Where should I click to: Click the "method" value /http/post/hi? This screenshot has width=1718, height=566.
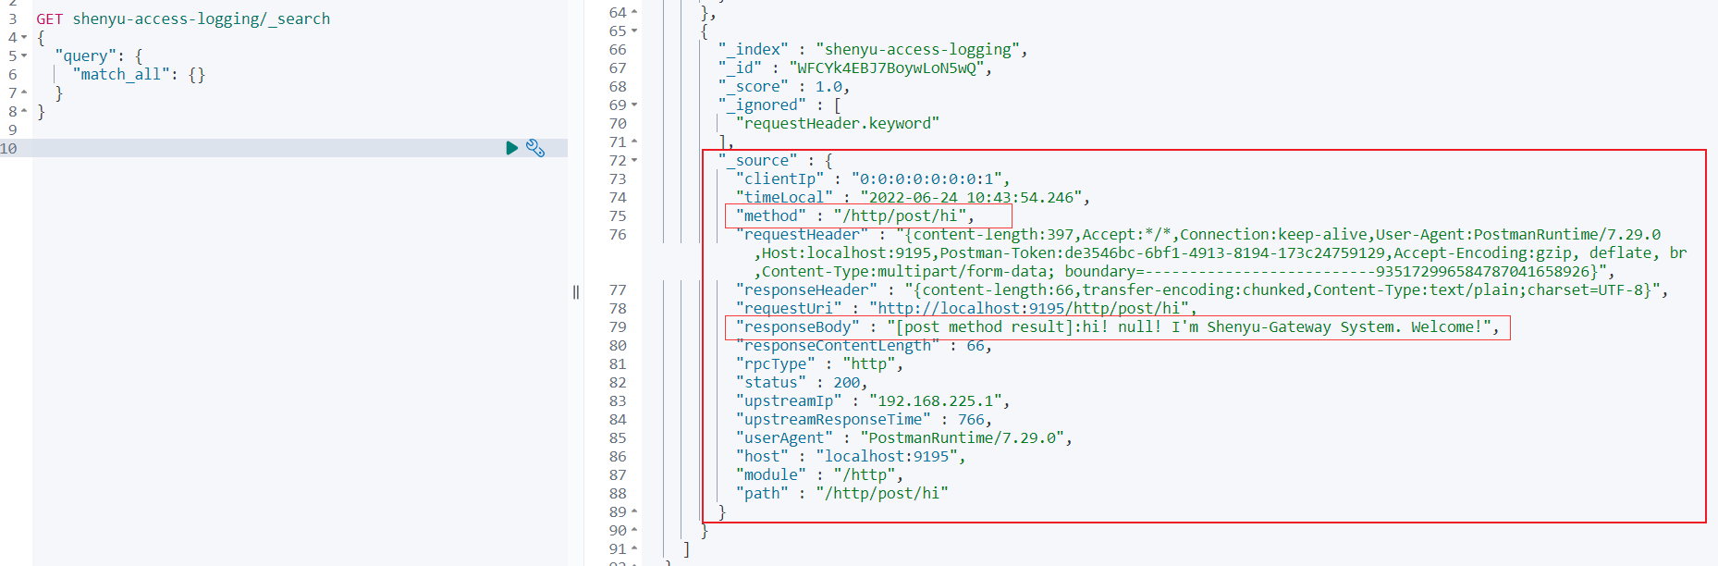(x=901, y=216)
